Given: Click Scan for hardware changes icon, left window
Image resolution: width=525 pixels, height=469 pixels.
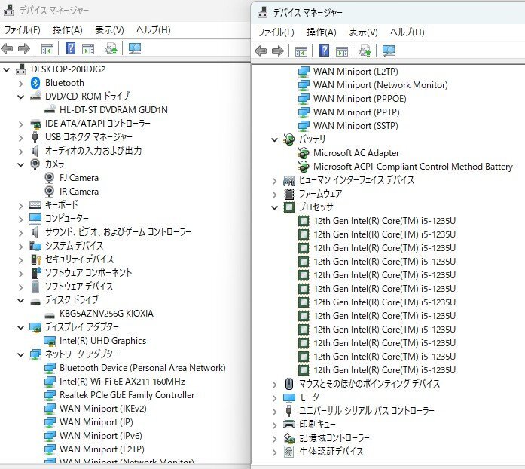Looking at the screenshot, I should pyautogui.click(x=135, y=49).
